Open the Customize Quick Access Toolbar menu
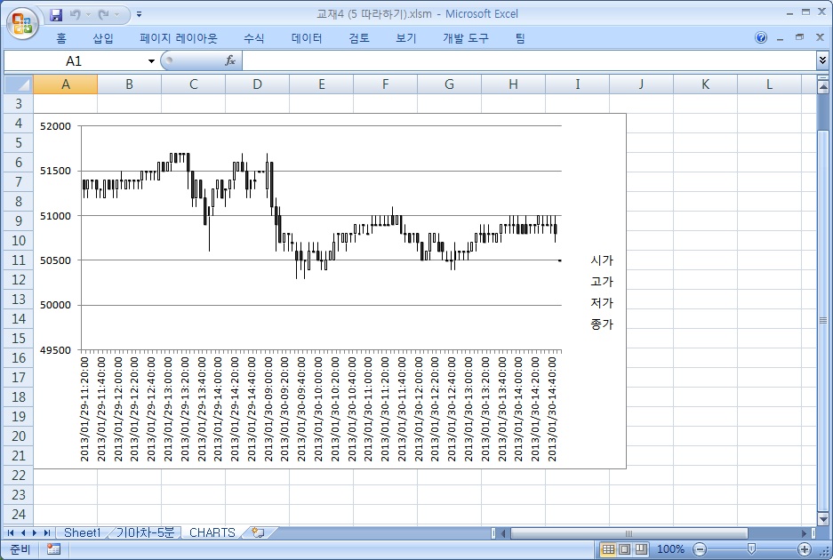Screen dimensions: 833x560 tap(139, 14)
